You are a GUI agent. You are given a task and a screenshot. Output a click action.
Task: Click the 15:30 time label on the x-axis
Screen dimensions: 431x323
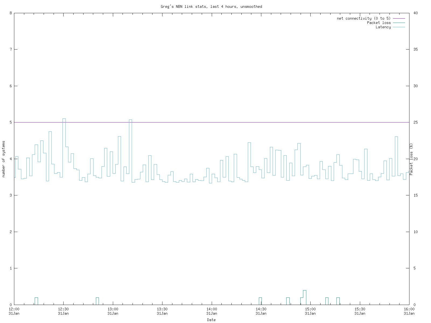360,309
